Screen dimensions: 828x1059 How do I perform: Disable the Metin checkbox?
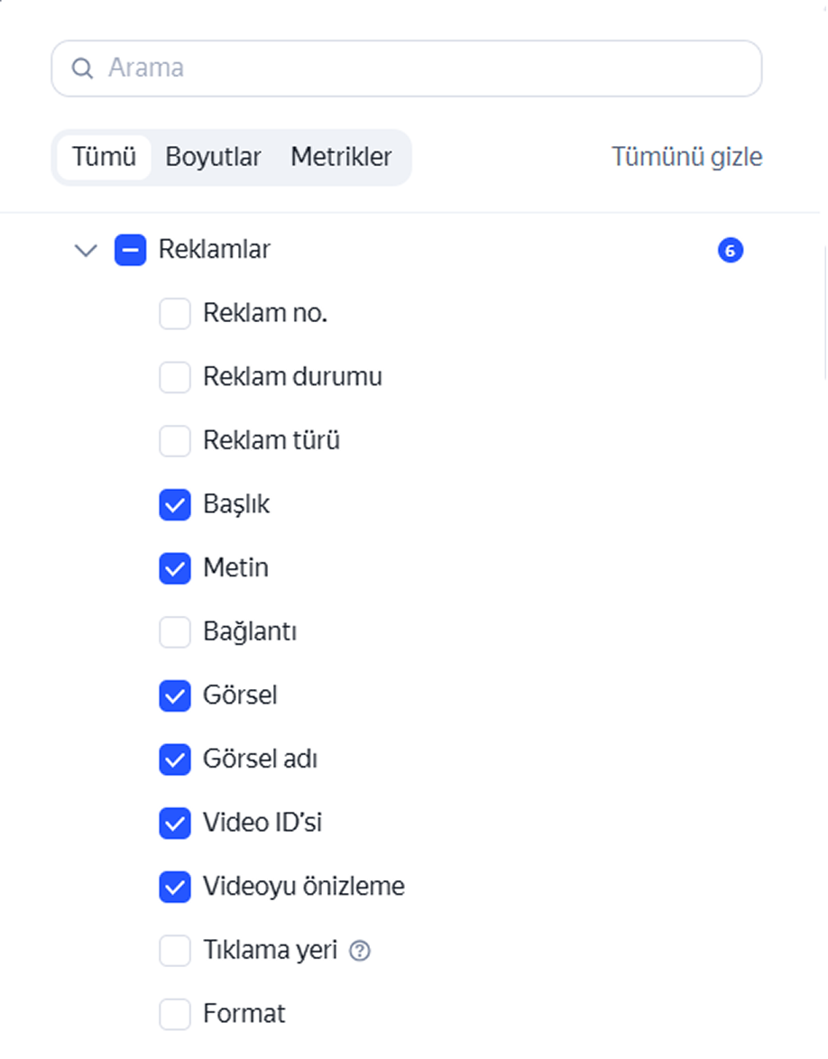tap(175, 568)
